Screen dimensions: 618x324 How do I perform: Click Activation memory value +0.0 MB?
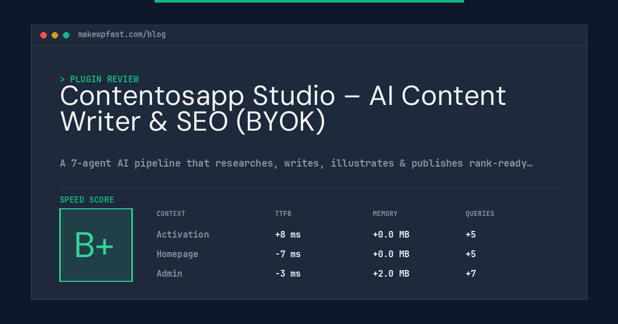391,235
